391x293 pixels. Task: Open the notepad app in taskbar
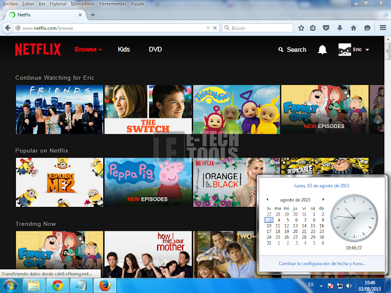point(81,286)
